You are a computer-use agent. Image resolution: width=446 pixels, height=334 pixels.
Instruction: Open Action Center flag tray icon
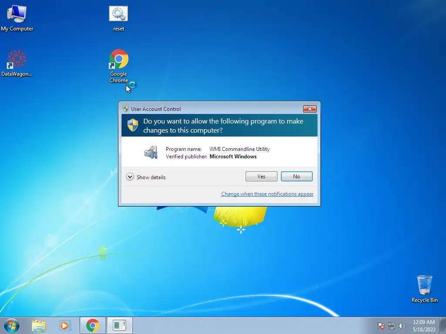381,326
